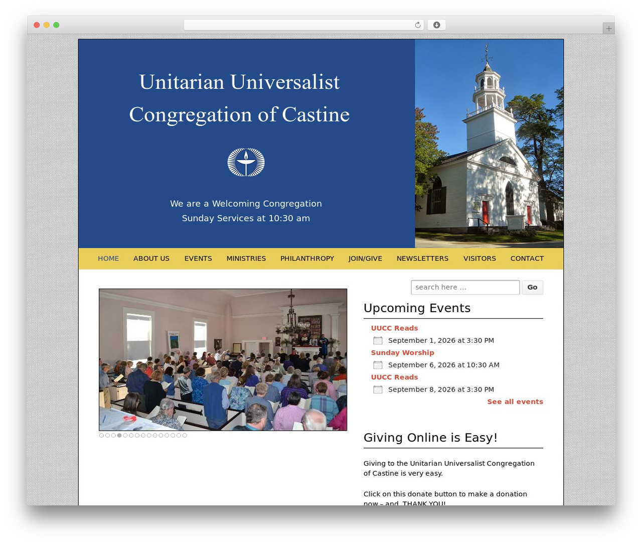Viewport: 642px width, 544px height.
Task: Open the NEWSLETTERS menu
Action: 423,258
